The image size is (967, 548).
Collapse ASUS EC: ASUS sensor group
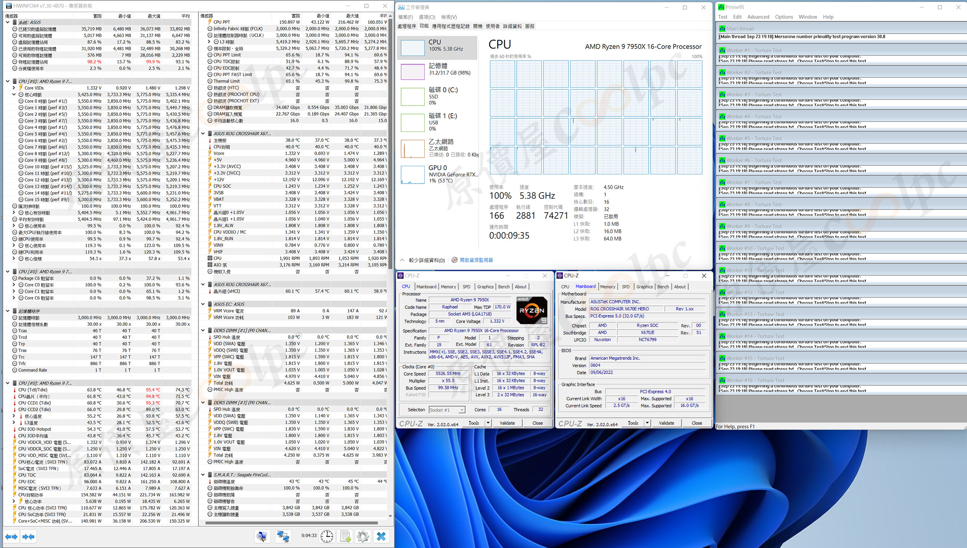203,304
